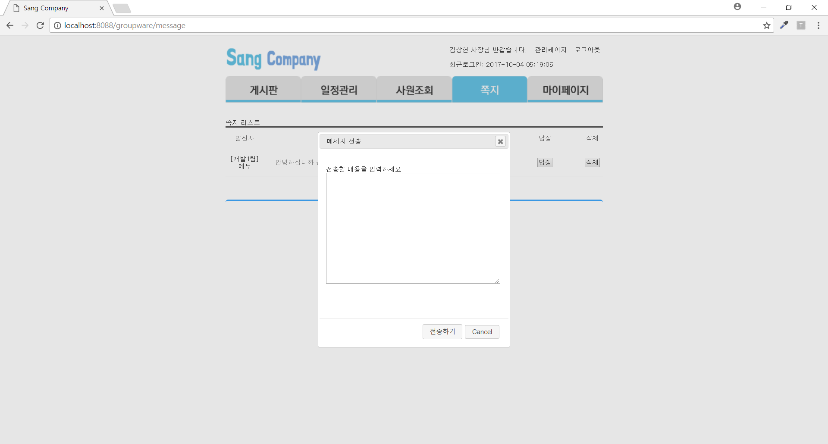Switch to the 일정관리 tab

(339, 90)
